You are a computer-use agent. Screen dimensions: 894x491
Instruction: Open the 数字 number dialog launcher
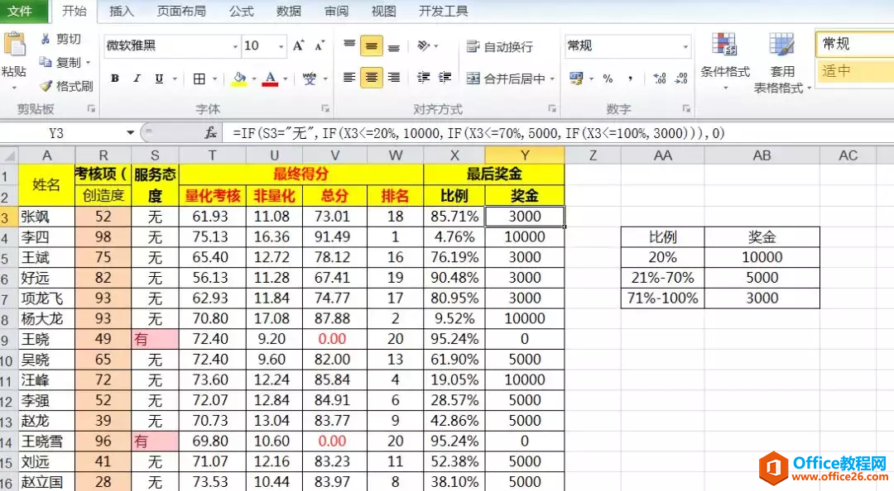(x=686, y=108)
